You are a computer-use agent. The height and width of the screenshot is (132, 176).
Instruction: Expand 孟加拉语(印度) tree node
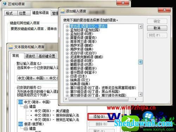click(x=67, y=34)
